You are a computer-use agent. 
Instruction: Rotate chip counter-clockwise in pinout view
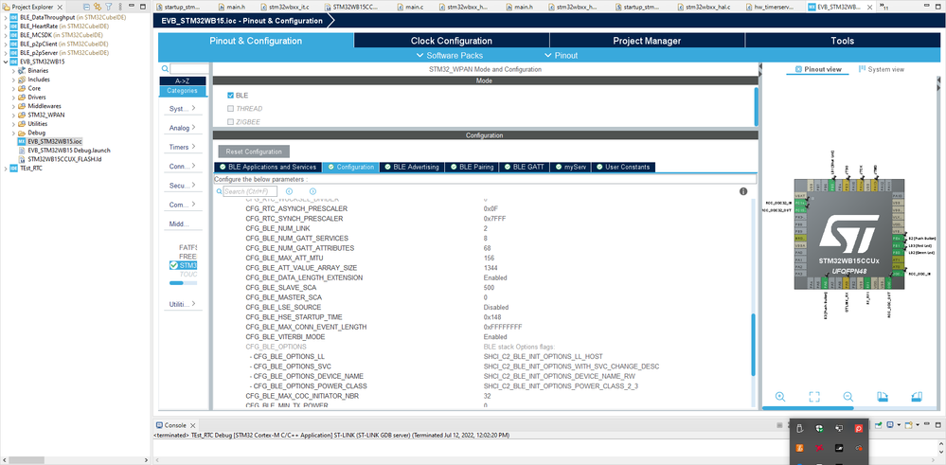pyautogui.click(x=917, y=396)
